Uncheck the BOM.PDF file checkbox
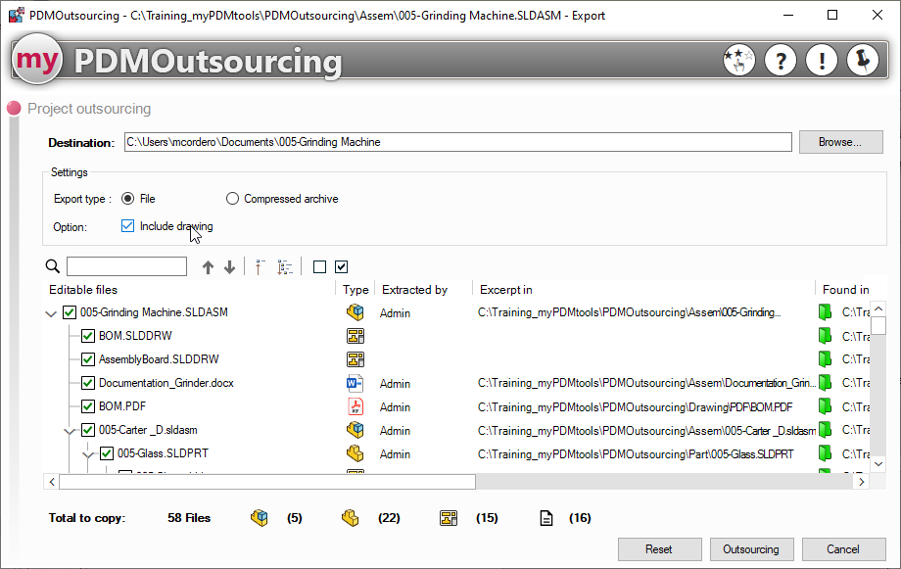Screen dimensions: 901x569 (88, 406)
